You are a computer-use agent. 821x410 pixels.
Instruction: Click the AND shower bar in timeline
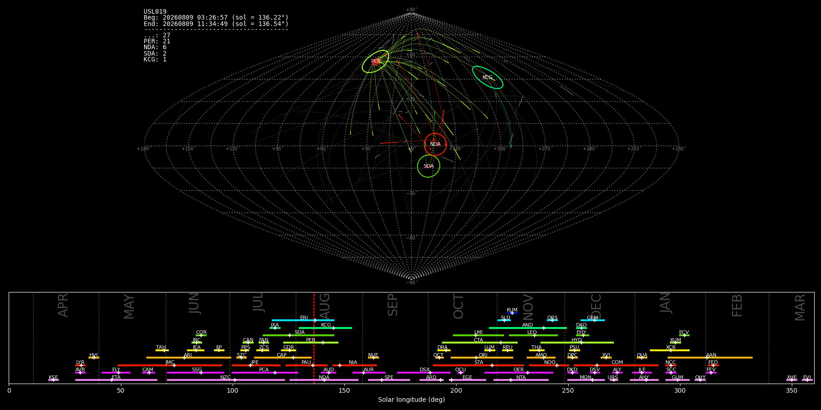(528, 328)
